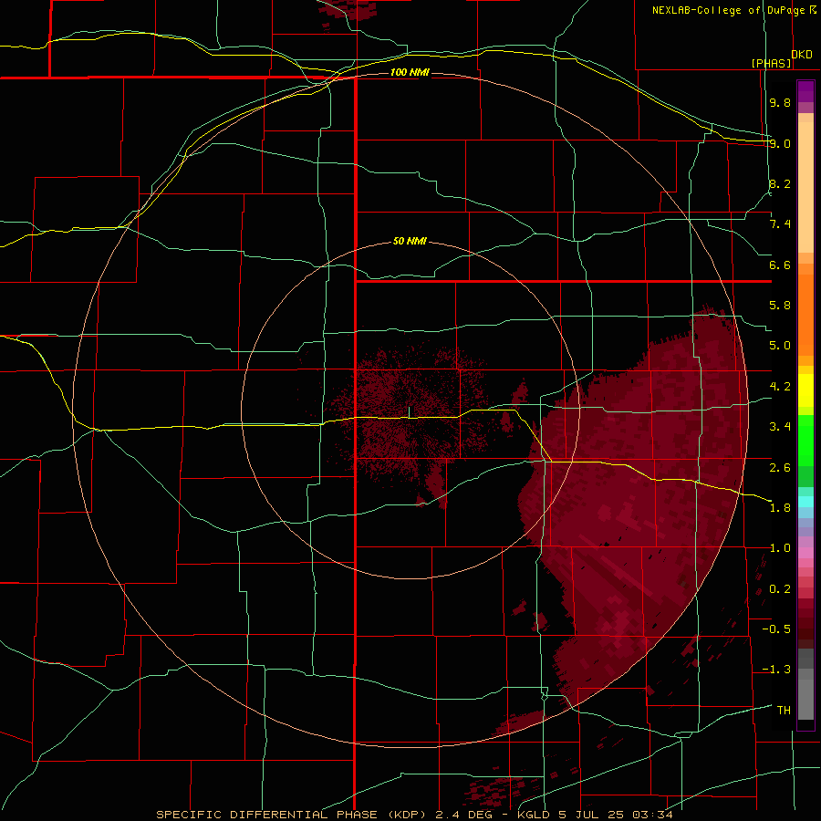821x821 pixels.
Task: Click the '8.2' color scale value
Action: (x=780, y=183)
